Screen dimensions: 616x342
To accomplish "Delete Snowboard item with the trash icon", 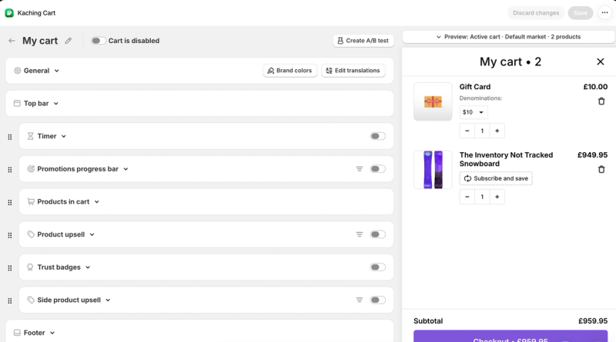I will coord(601,169).
